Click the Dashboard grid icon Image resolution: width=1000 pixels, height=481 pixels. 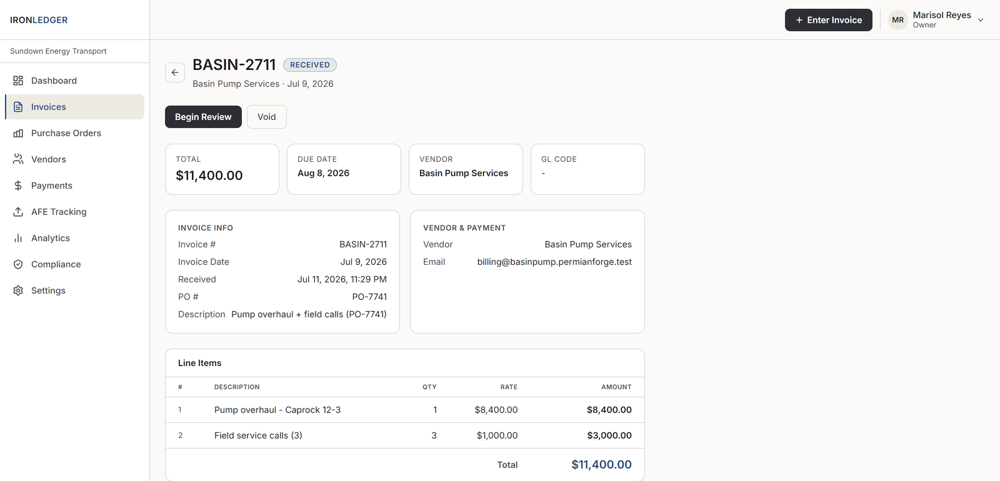[x=18, y=81]
